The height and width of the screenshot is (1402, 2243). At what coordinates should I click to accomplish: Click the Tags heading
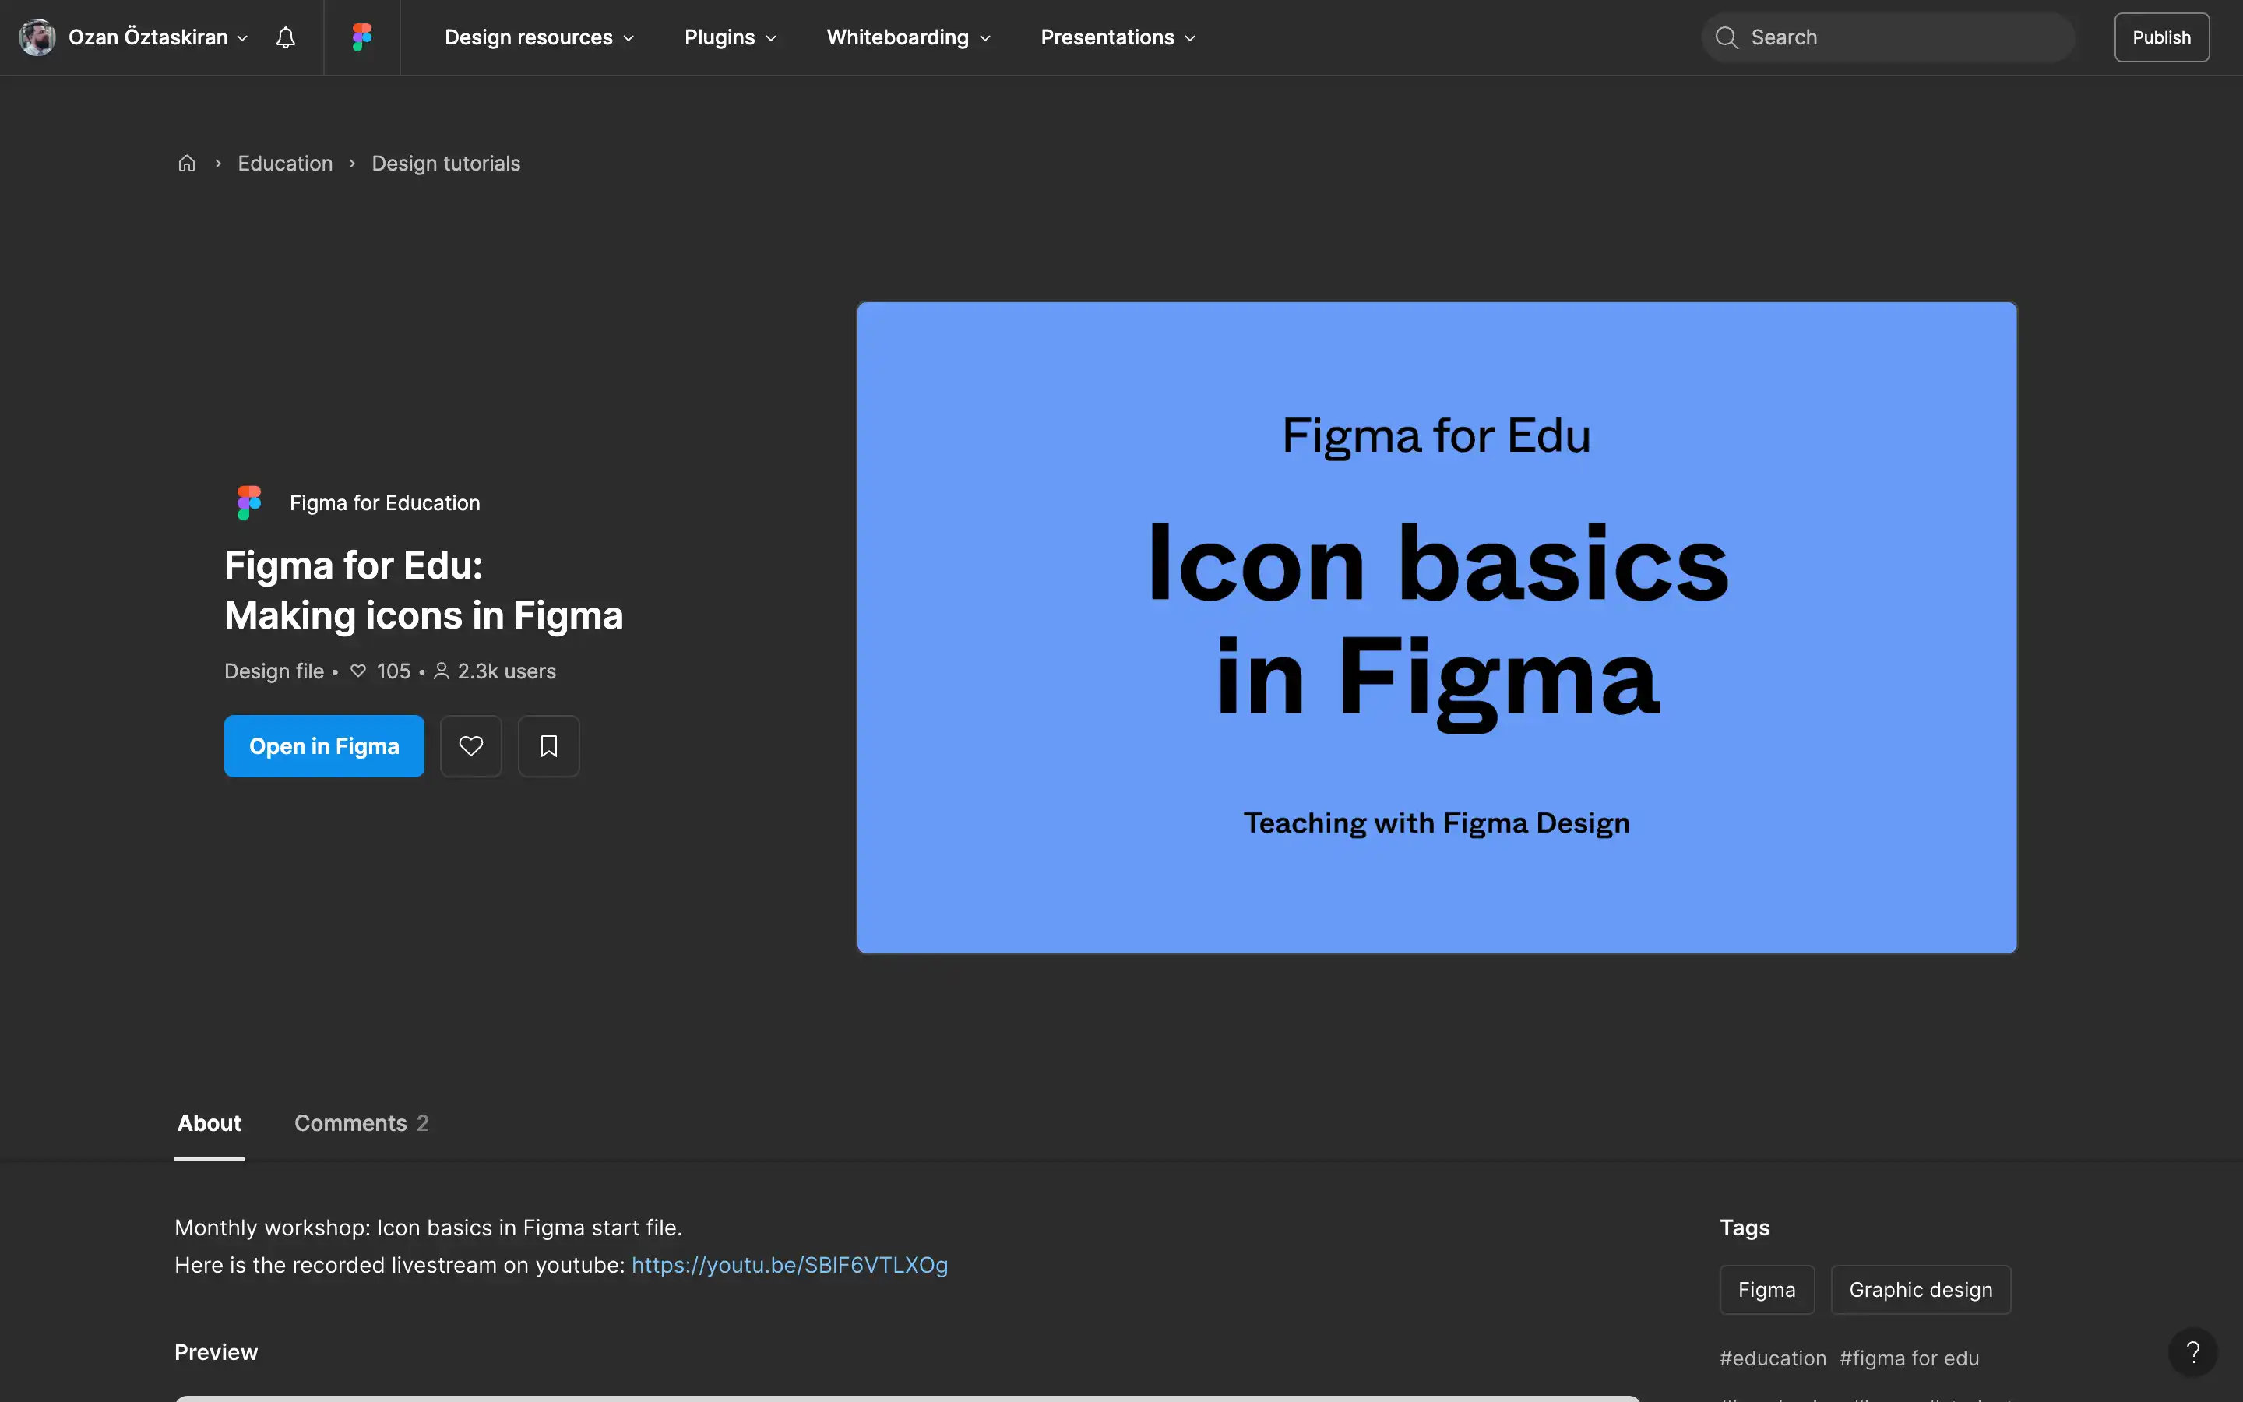1745,1228
